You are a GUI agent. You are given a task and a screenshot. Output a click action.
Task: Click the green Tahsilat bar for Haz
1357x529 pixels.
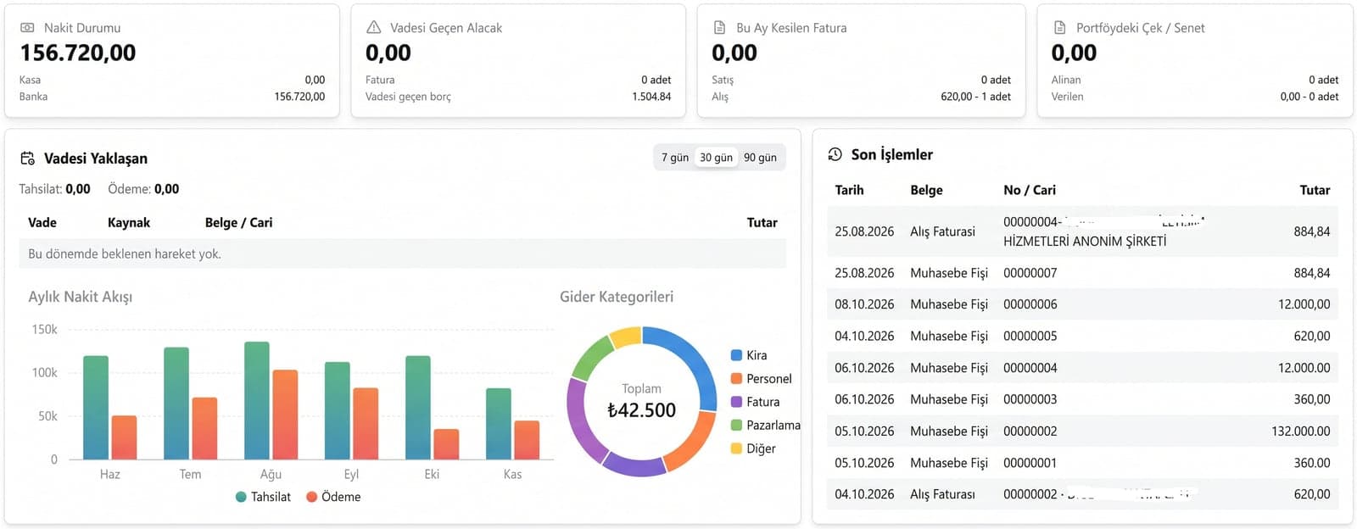tap(96, 408)
